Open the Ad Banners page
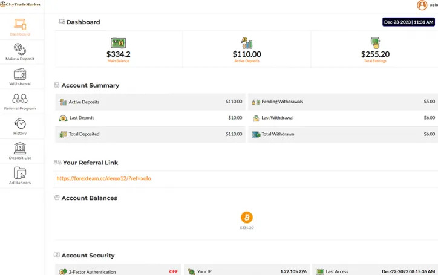The image size is (438, 275). coord(20,176)
